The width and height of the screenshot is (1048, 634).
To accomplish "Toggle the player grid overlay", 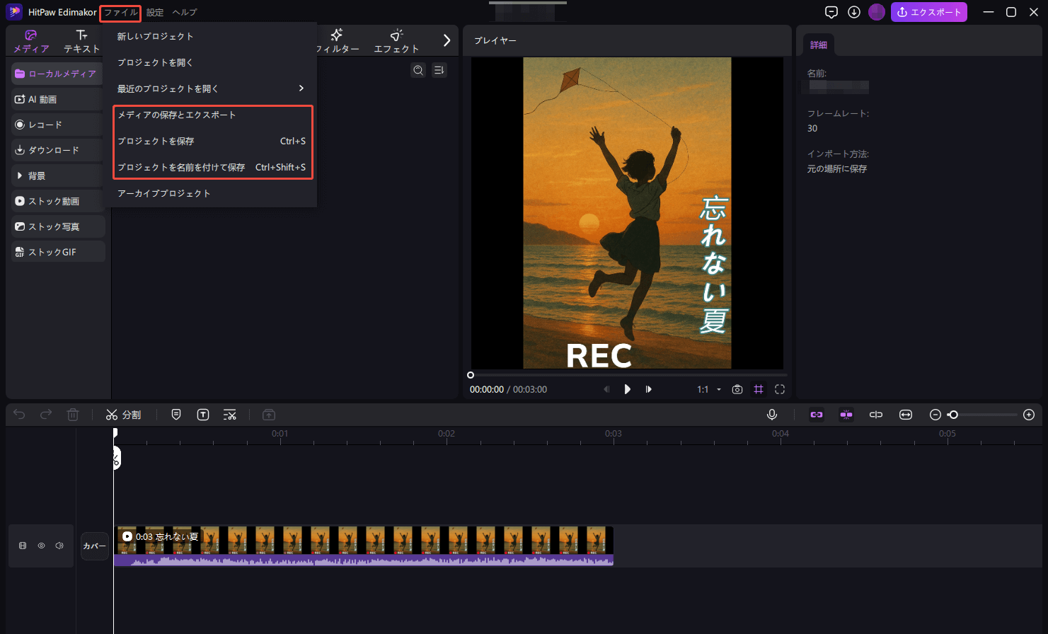I will (759, 389).
